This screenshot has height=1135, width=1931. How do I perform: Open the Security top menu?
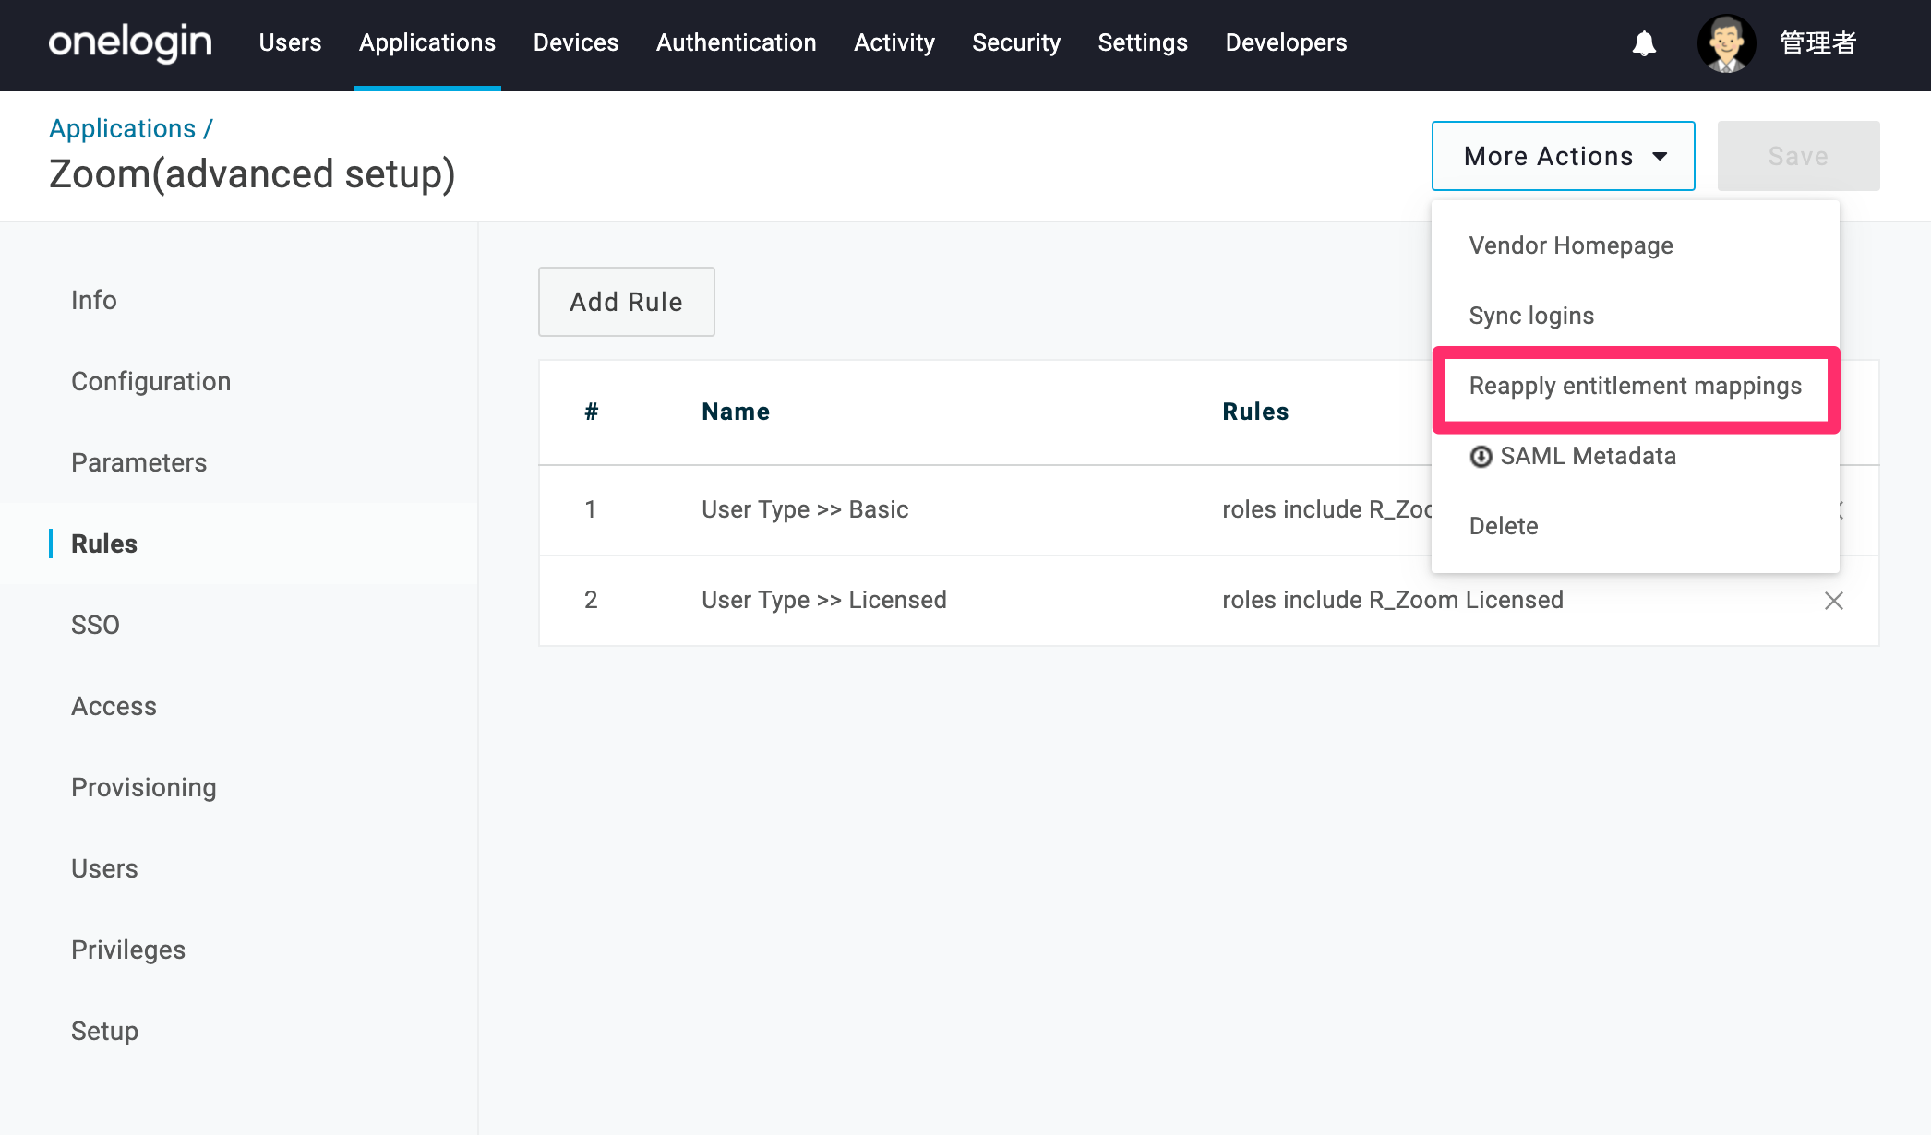click(1016, 42)
